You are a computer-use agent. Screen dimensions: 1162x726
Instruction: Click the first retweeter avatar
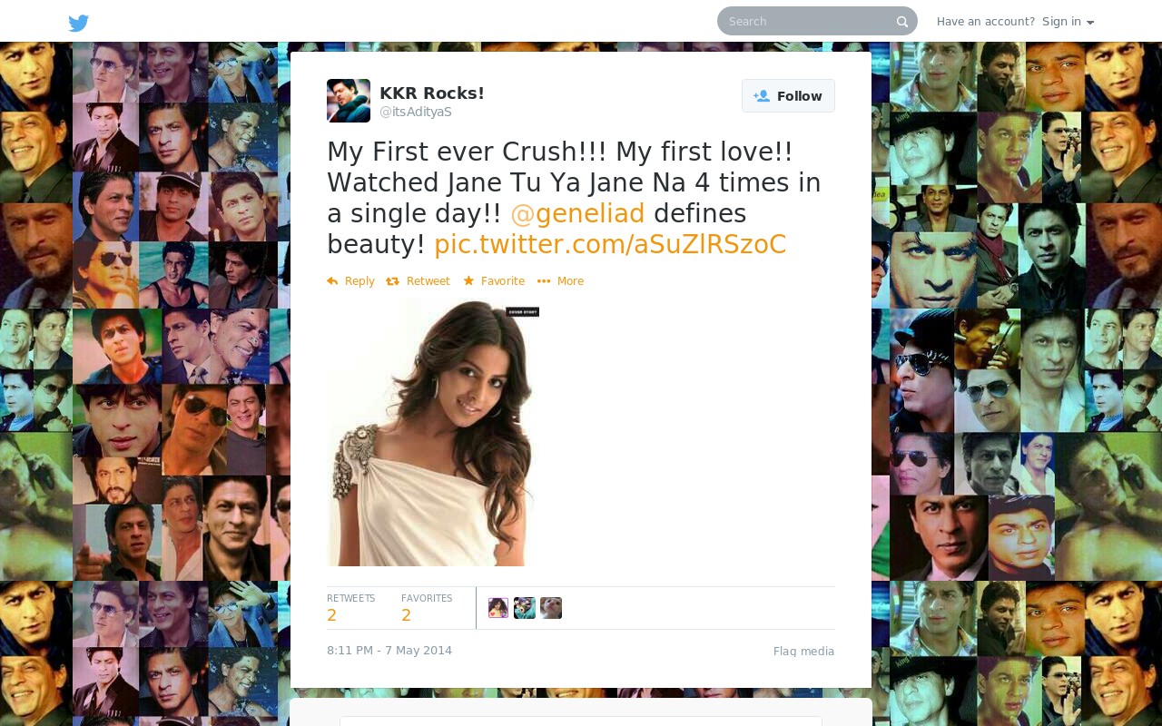498,608
